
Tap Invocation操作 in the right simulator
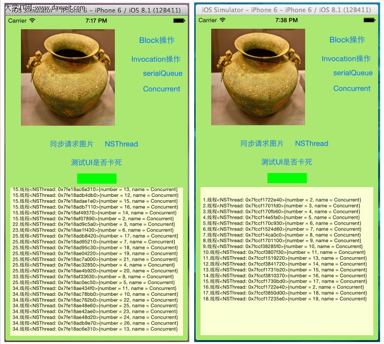point(346,58)
